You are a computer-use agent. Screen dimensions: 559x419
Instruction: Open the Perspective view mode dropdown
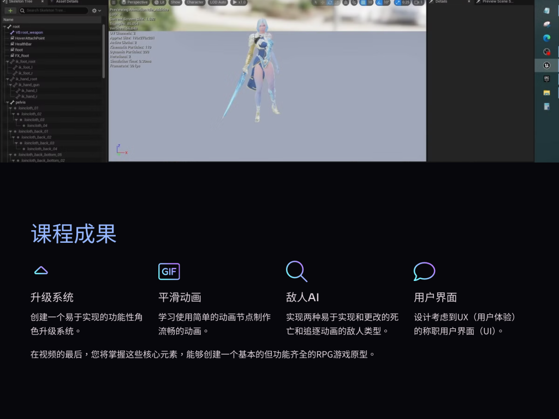coord(134,2)
